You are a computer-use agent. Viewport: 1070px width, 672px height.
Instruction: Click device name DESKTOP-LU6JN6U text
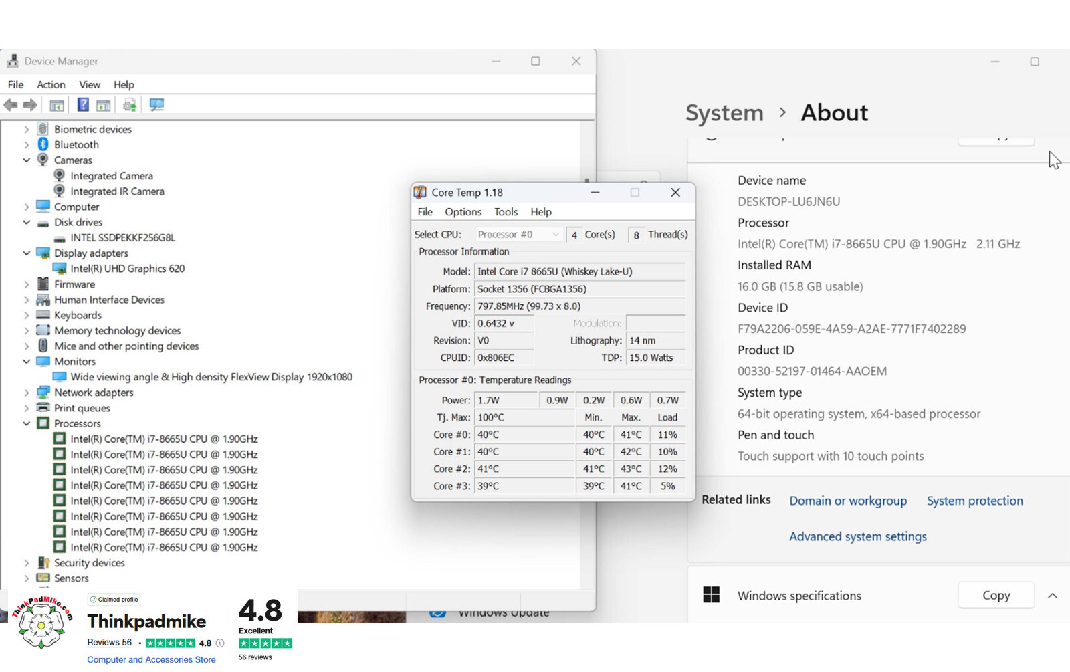click(x=788, y=201)
